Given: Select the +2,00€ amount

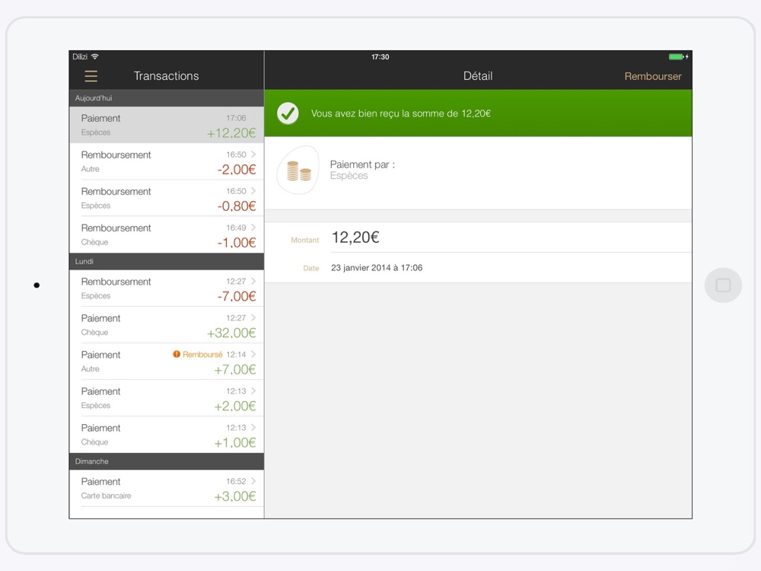Looking at the screenshot, I should [x=235, y=406].
